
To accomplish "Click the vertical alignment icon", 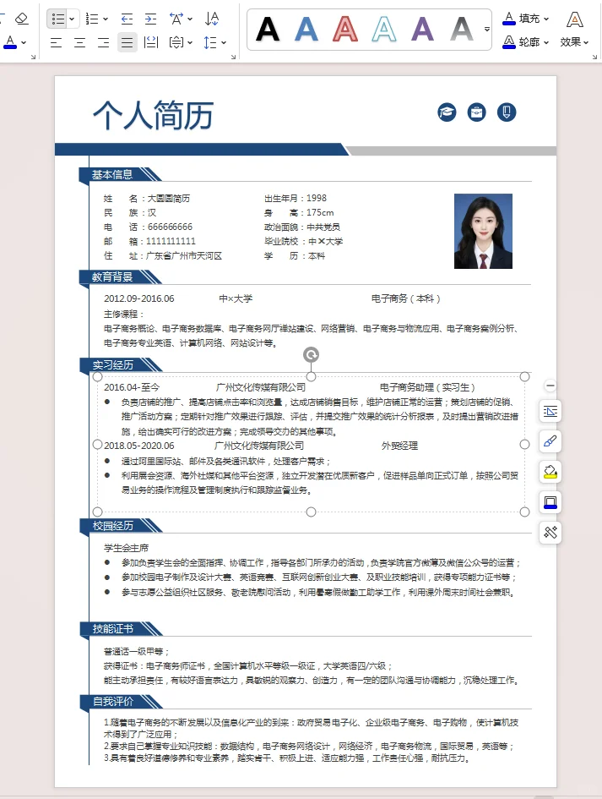I will 176,42.
